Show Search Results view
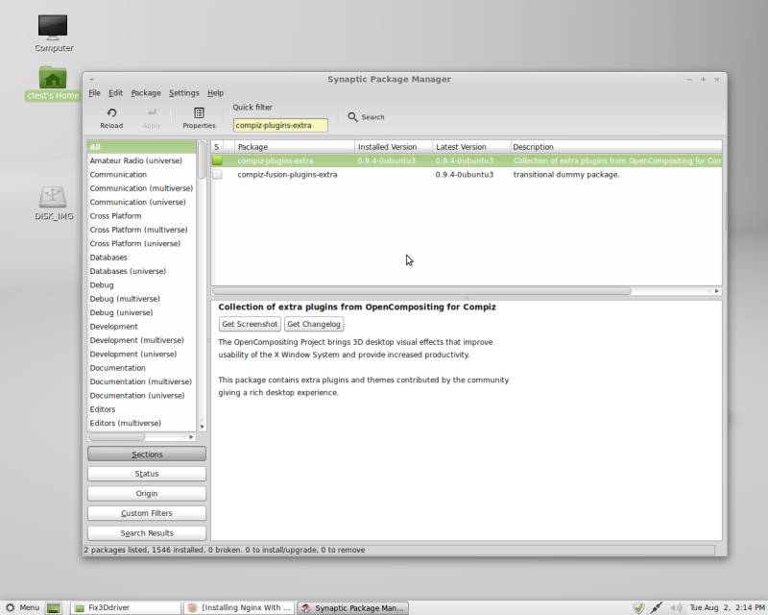Image resolution: width=768 pixels, height=615 pixels. click(x=147, y=533)
